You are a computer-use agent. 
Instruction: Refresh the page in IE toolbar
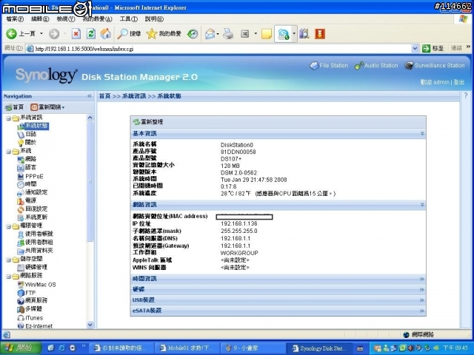[x=91, y=33]
